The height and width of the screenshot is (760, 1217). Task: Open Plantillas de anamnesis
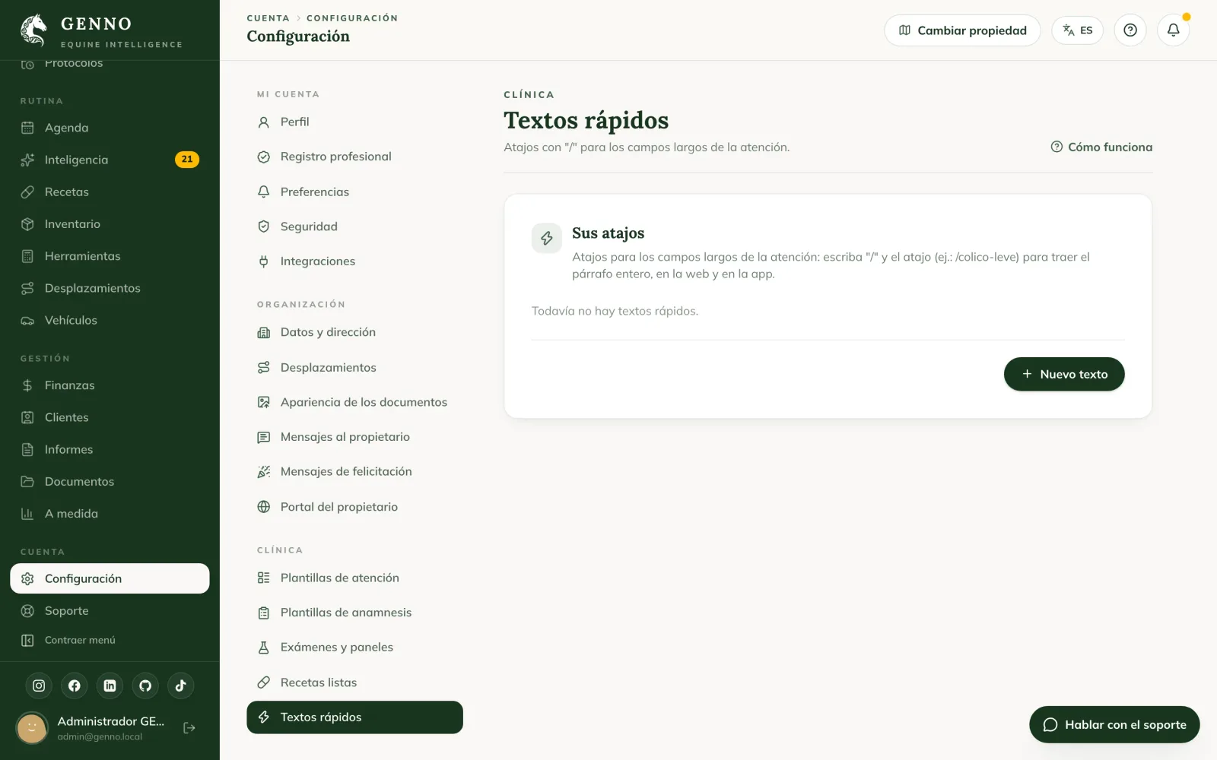(354, 613)
